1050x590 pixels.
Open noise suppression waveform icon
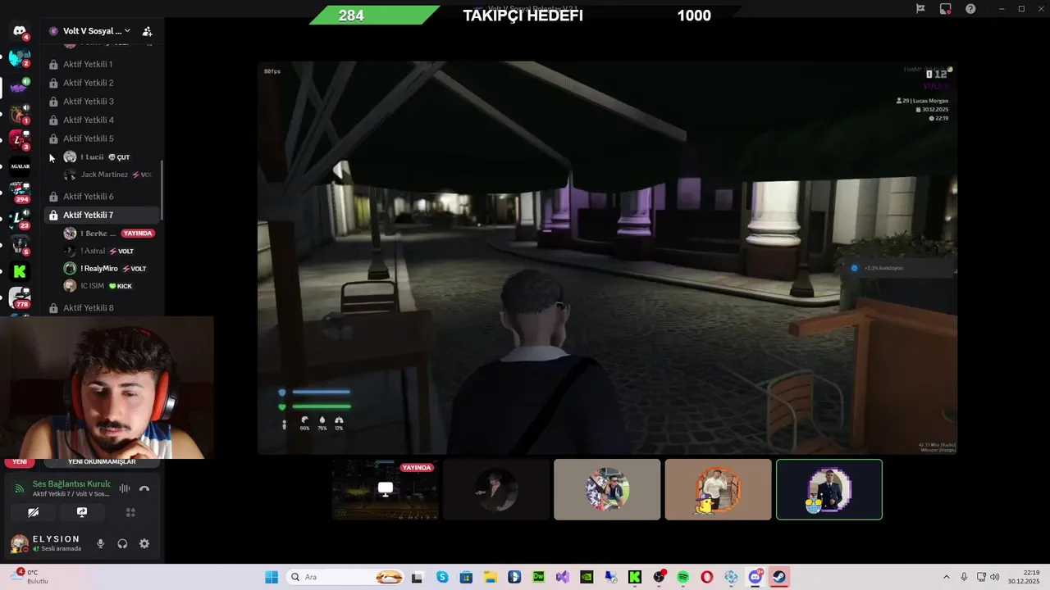125,488
